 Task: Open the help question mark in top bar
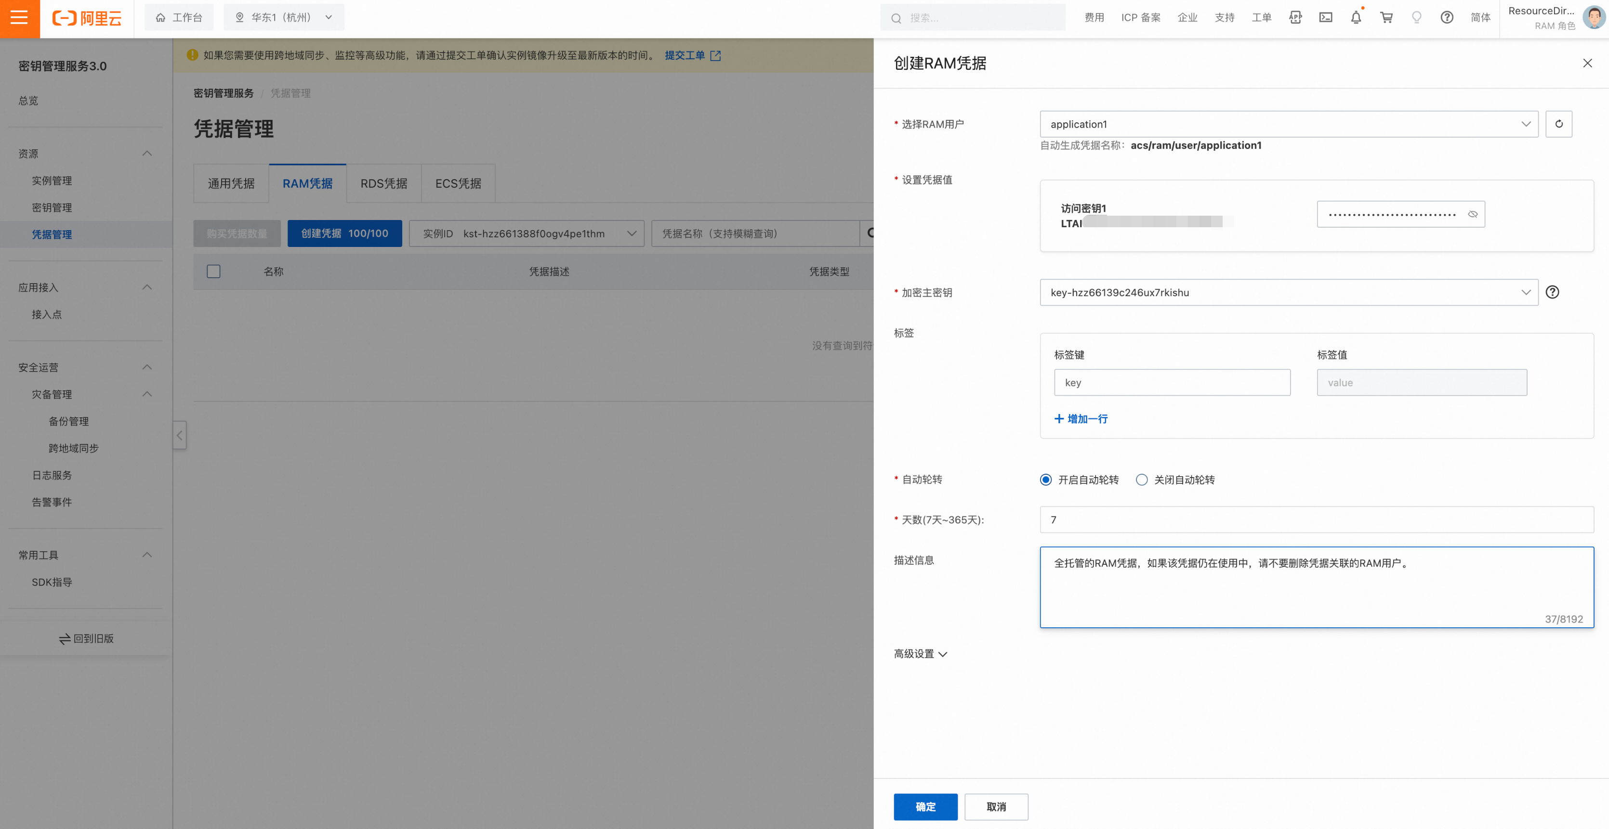(1447, 17)
